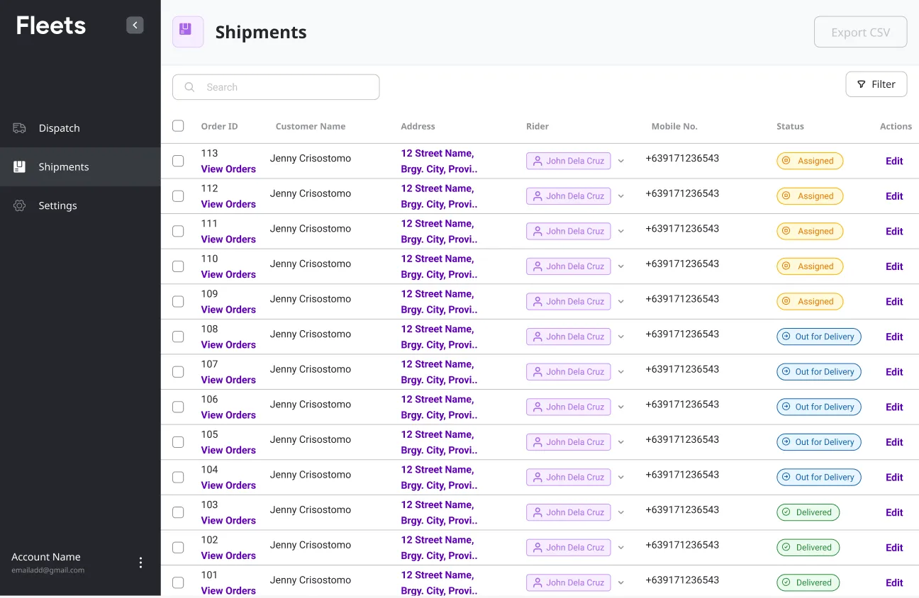Click Edit for order 112

(894, 196)
